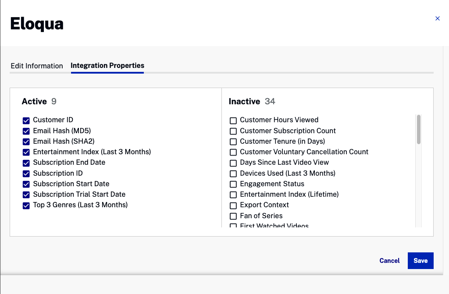Uncheck the Customer ID property
The image size is (449, 294).
point(26,120)
